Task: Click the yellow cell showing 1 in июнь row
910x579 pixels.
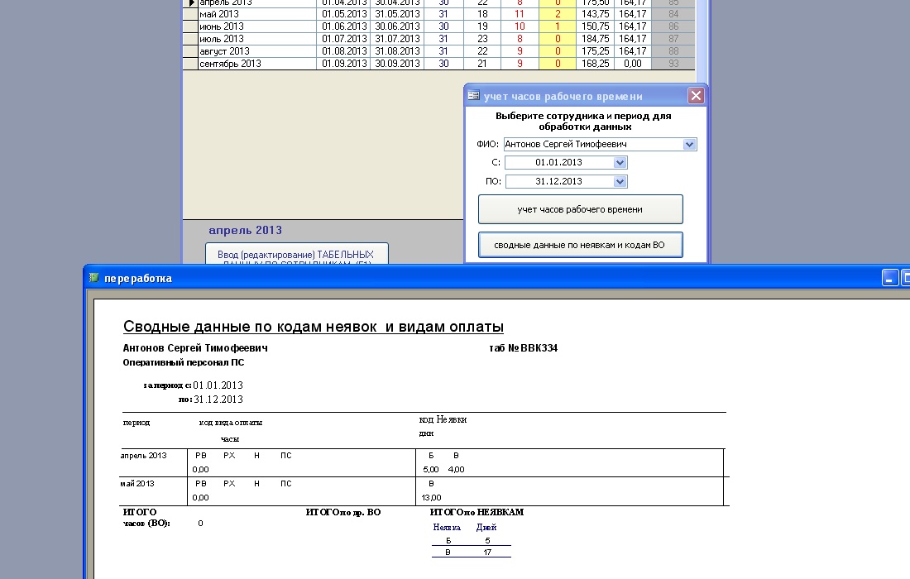Action: pos(558,26)
